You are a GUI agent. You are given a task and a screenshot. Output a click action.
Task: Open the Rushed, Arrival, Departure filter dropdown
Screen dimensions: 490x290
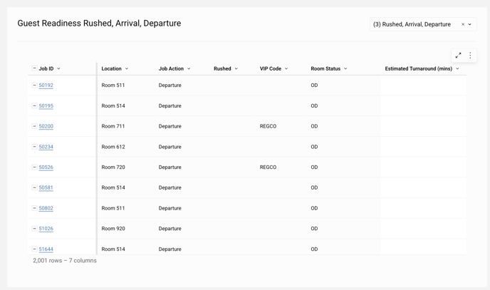click(470, 24)
